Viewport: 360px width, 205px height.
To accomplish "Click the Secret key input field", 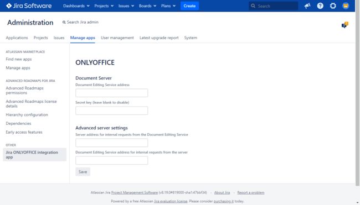I will tap(111, 111).
